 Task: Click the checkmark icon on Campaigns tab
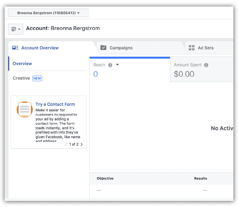tap(104, 48)
